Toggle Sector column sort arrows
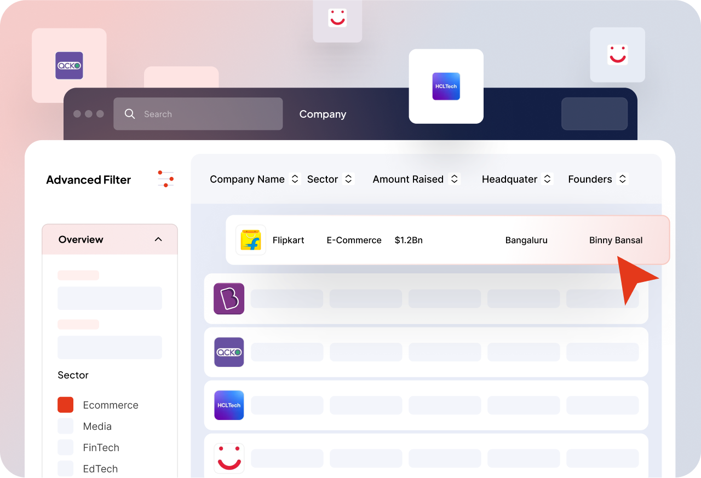This screenshot has width=701, height=478. tap(348, 179)
